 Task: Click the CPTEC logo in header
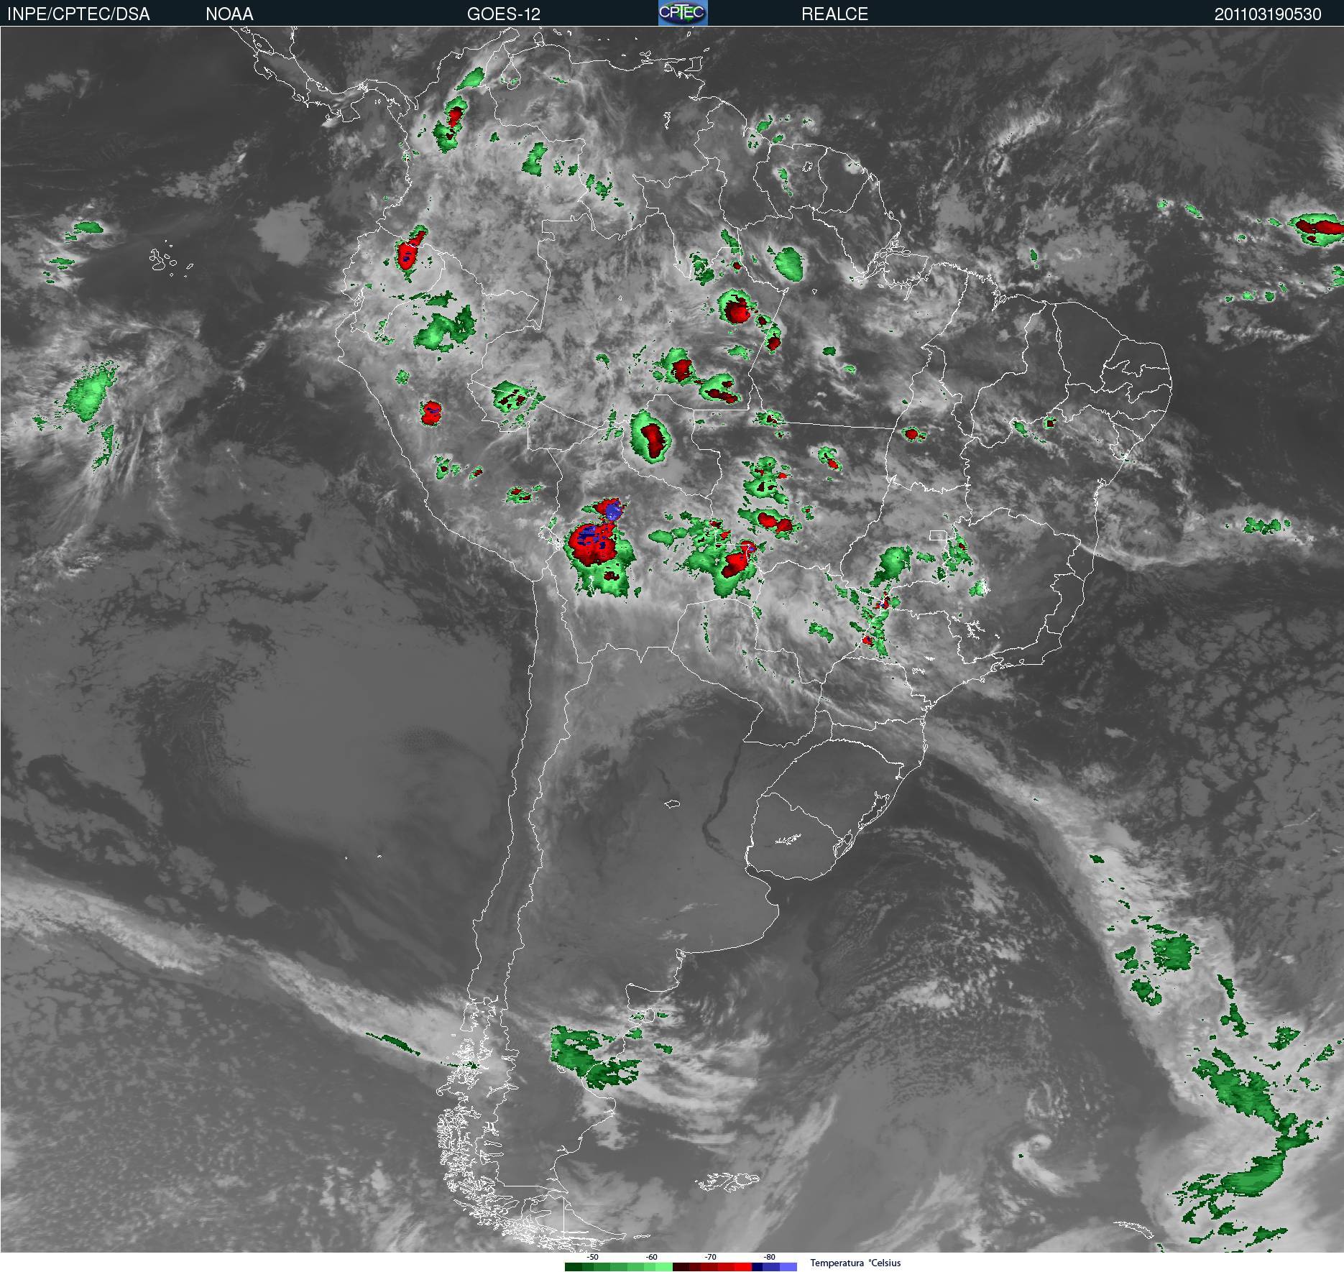click(x=683, y=13)
